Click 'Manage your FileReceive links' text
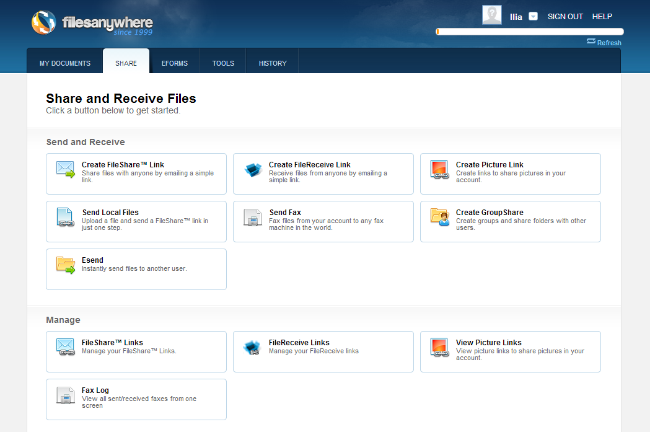 pos(314,351)
